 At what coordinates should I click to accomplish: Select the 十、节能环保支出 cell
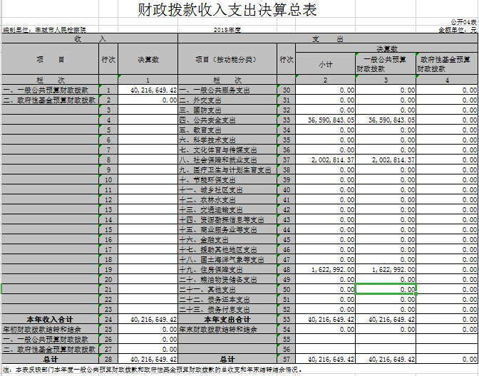(x=227, y=179)
